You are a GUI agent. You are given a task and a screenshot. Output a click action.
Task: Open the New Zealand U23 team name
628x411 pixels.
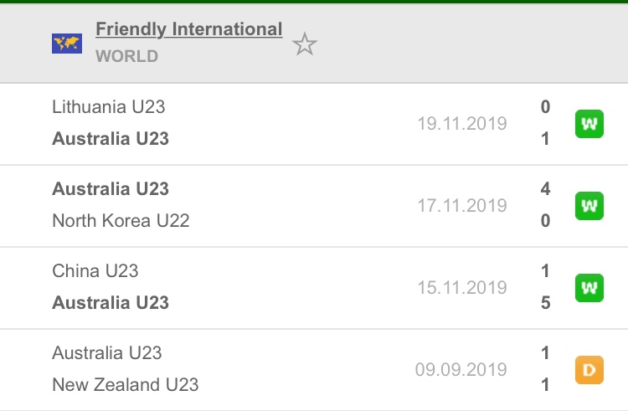coord(126,384)
